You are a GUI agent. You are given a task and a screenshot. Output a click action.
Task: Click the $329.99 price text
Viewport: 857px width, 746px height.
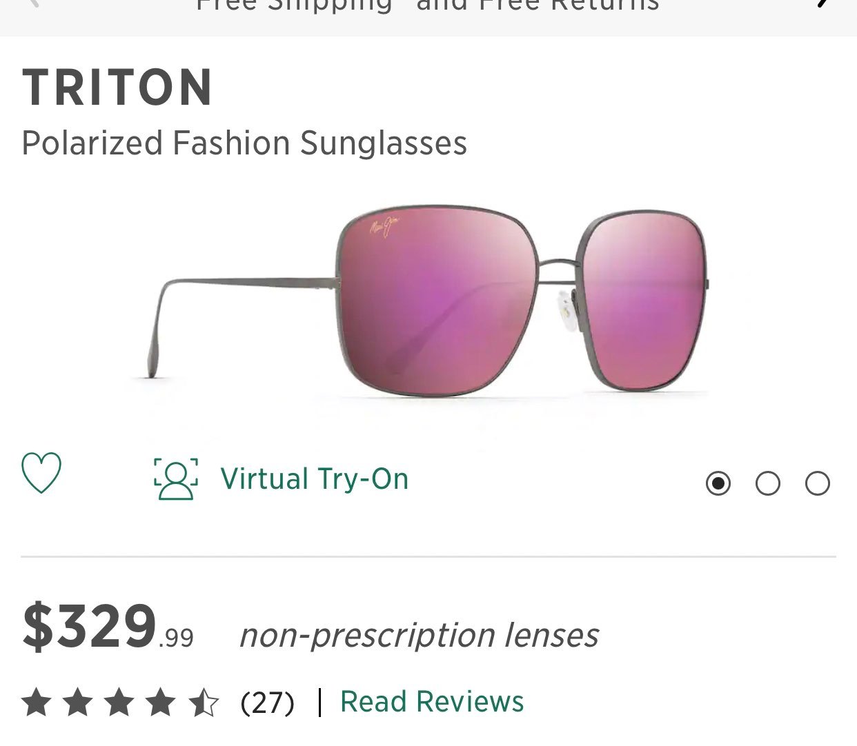tap(108, 627)
